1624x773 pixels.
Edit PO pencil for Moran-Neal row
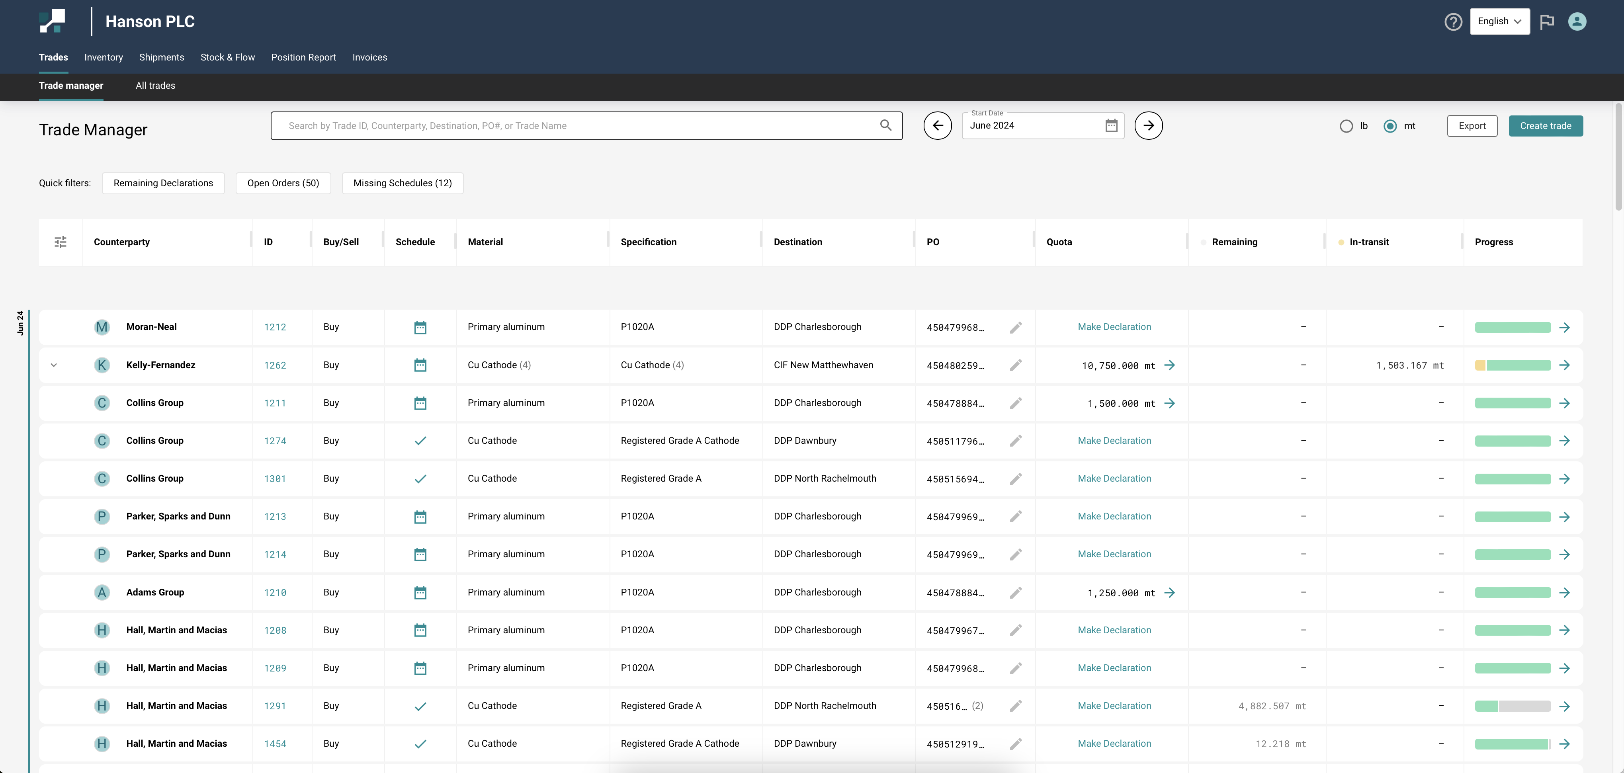[1015, 327]
